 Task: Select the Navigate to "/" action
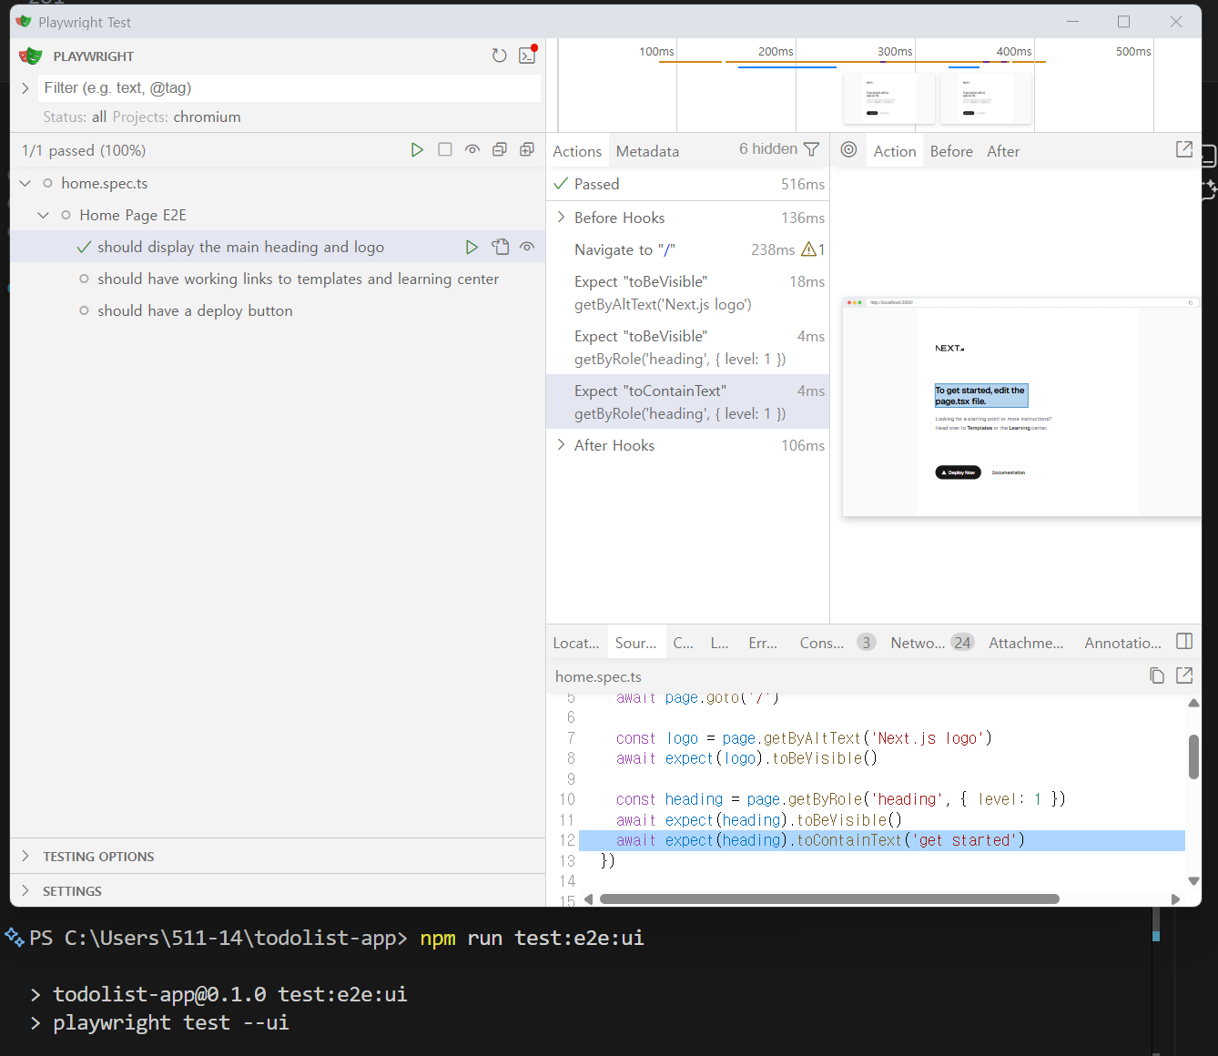687,249
